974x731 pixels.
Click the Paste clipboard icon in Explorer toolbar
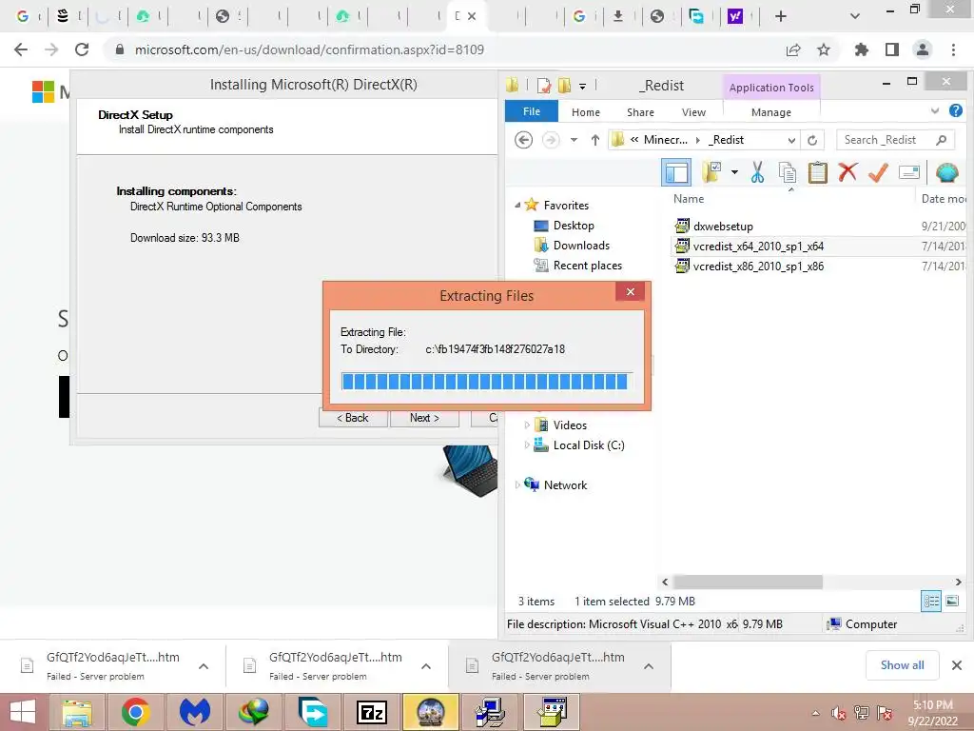(x=817, y=172)
